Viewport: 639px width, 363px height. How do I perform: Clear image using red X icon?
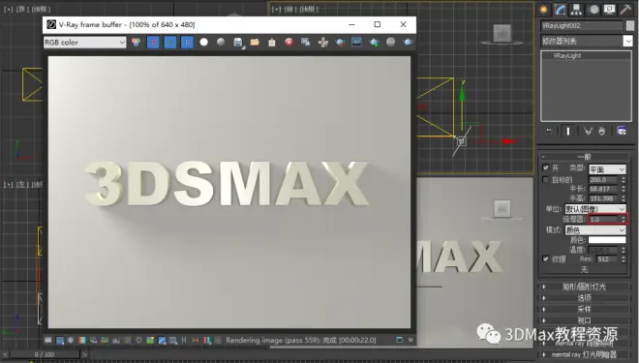coord(289,42)
